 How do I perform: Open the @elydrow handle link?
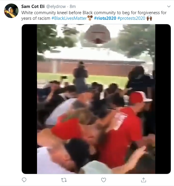click(56, 6)
